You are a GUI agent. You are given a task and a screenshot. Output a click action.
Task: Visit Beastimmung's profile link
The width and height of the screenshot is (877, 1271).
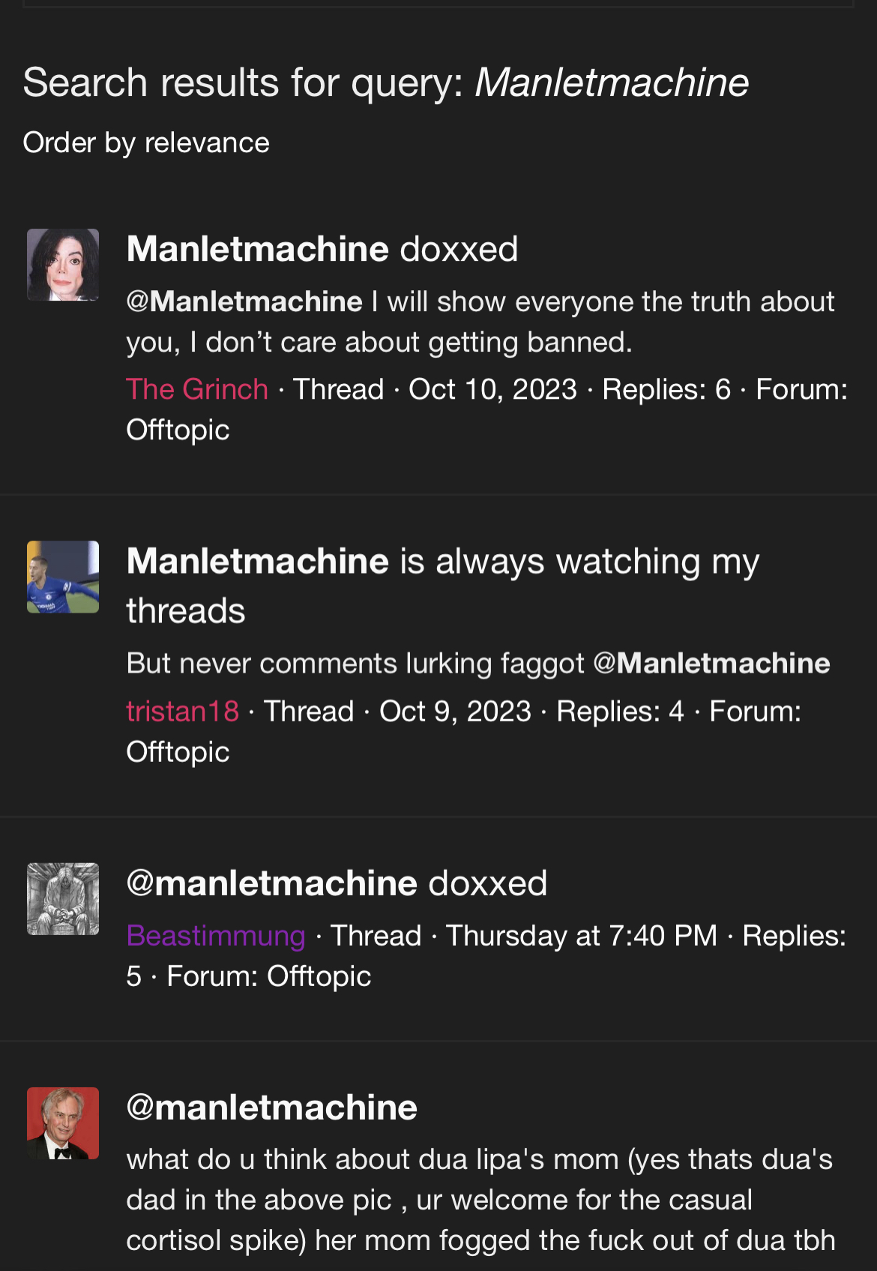[x=216, y=936]
